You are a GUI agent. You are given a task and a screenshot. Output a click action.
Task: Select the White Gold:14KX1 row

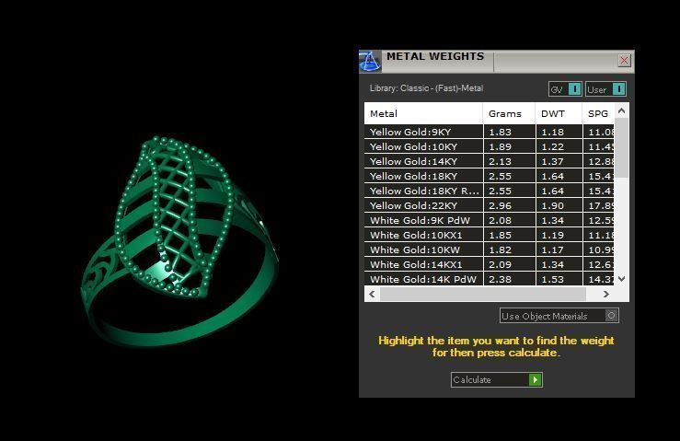pos(490,265)
